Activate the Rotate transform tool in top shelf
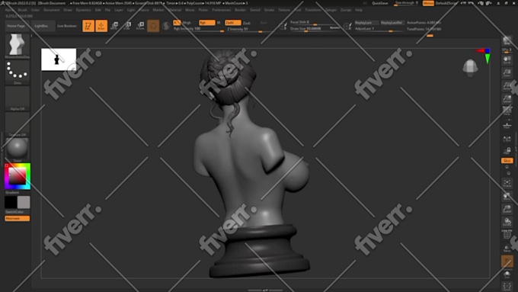Image resolution: width=518 pixels, height=292 pixels. tap(140, 26)
